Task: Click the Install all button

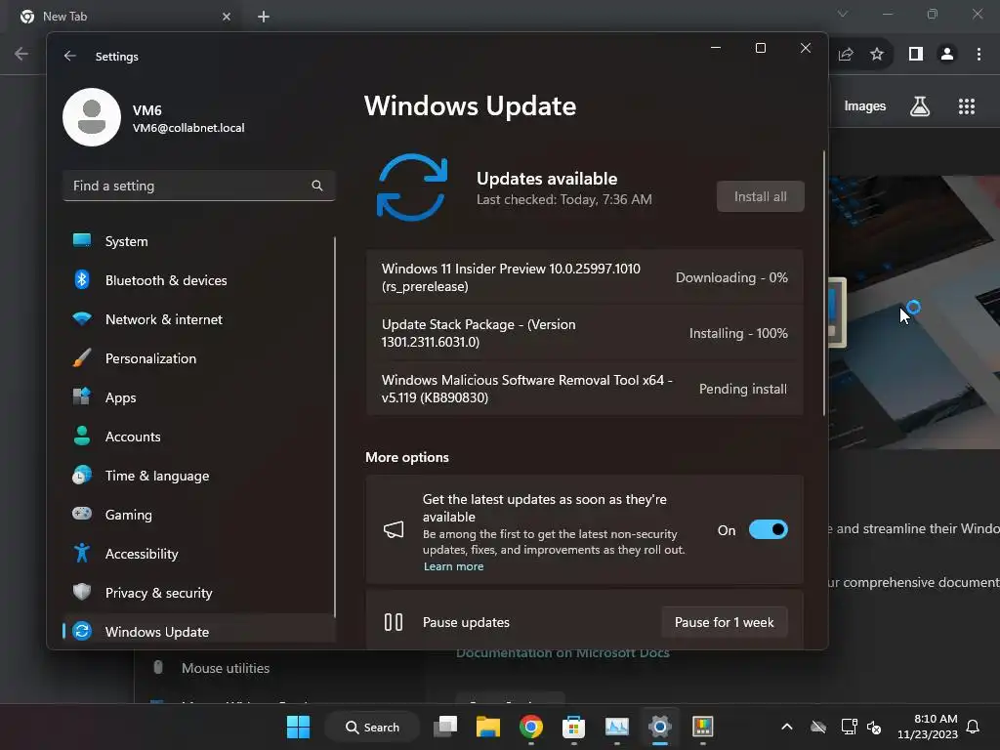Action: (x=760, y=196)
